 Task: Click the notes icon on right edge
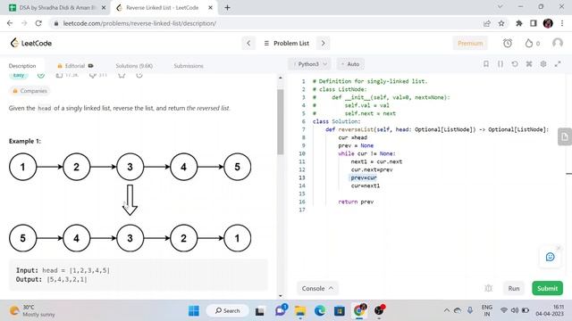pos(565,136)
